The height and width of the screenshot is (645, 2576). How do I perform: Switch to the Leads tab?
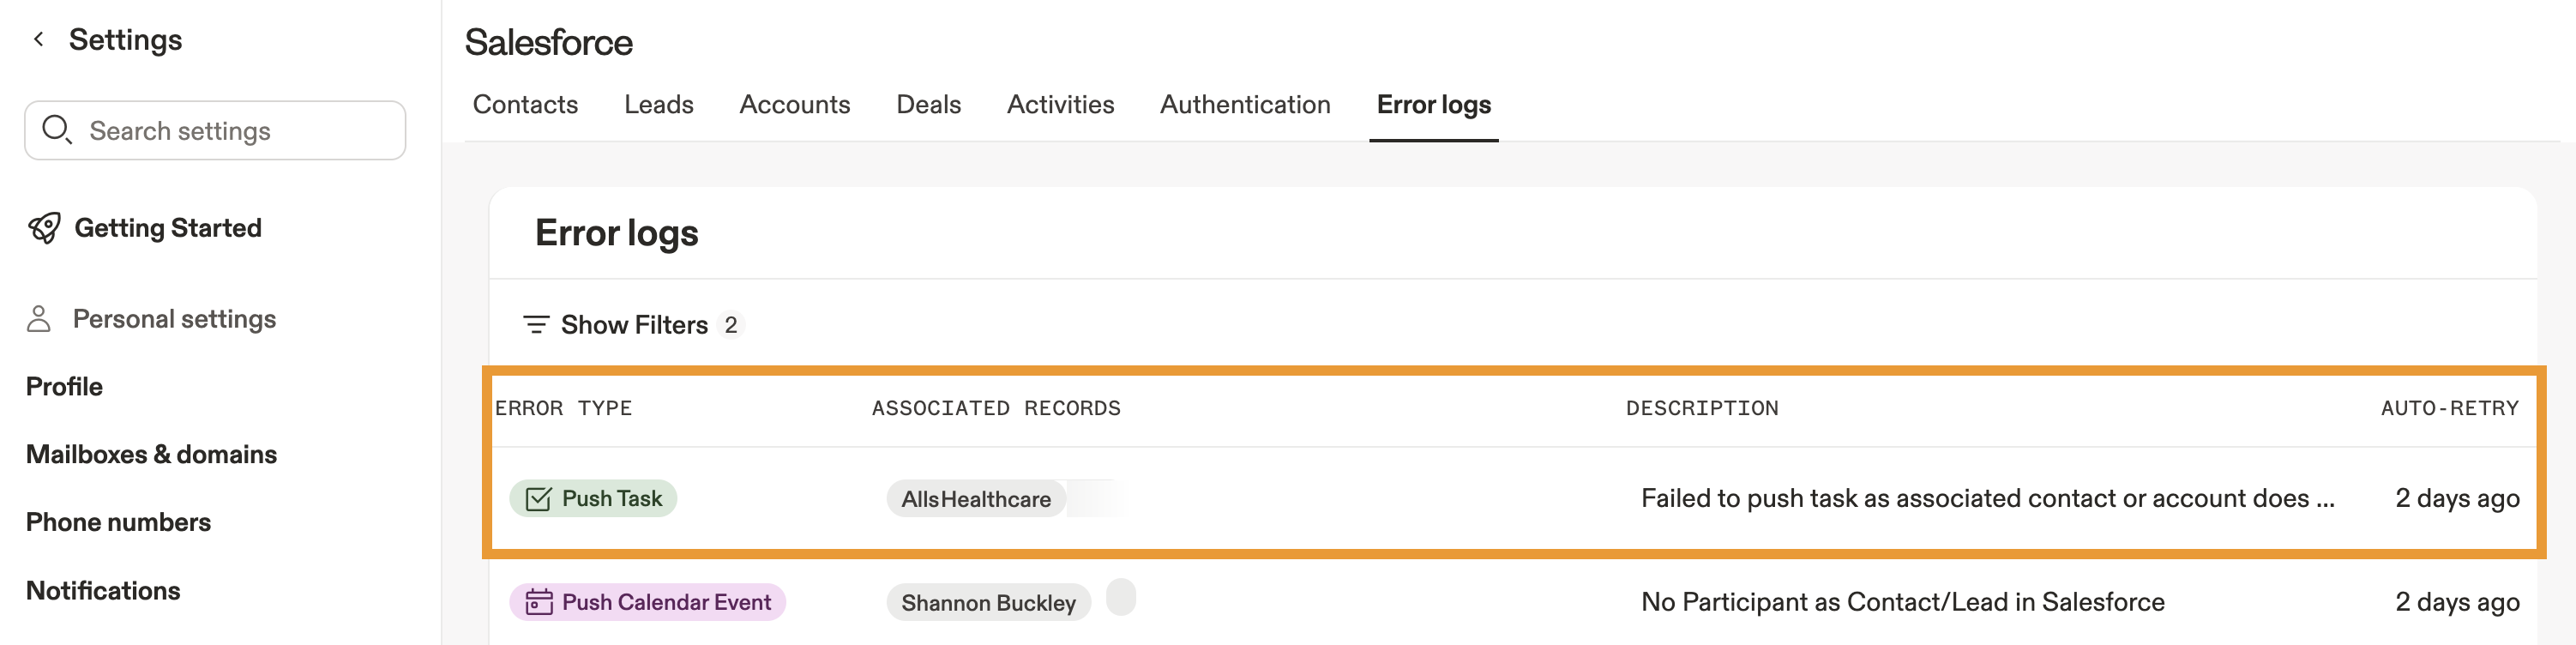coord(658,105)
